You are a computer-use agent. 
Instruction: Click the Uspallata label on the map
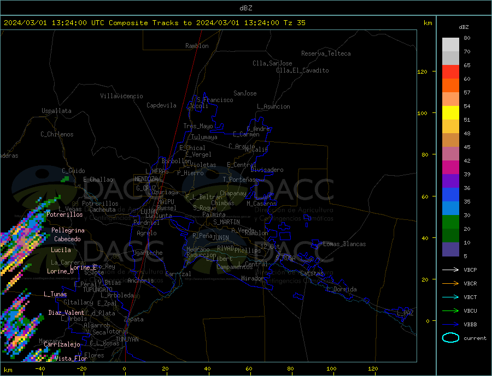pyautogui.click(x=56, y=111)
